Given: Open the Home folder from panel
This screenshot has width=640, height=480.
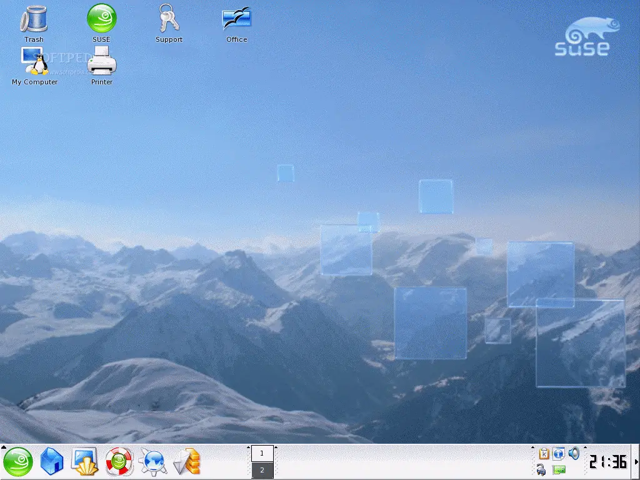Looking at the screenshot, I should coord(52,462).
